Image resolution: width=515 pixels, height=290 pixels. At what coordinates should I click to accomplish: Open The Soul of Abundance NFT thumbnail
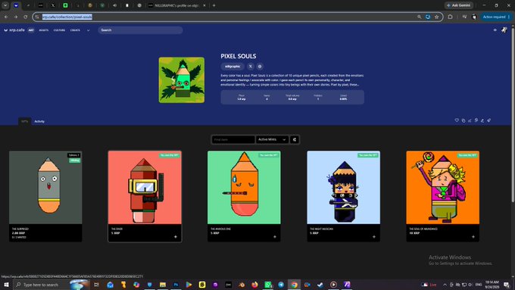point(443,188)
